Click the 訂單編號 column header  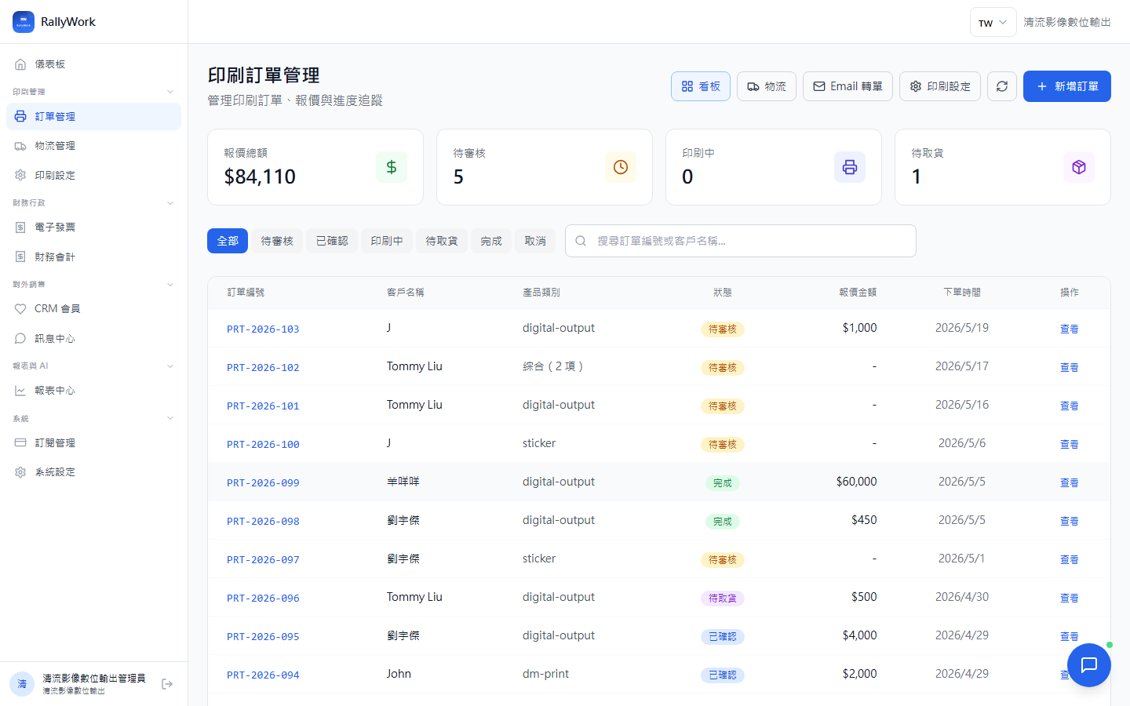[x=246, y=293]
